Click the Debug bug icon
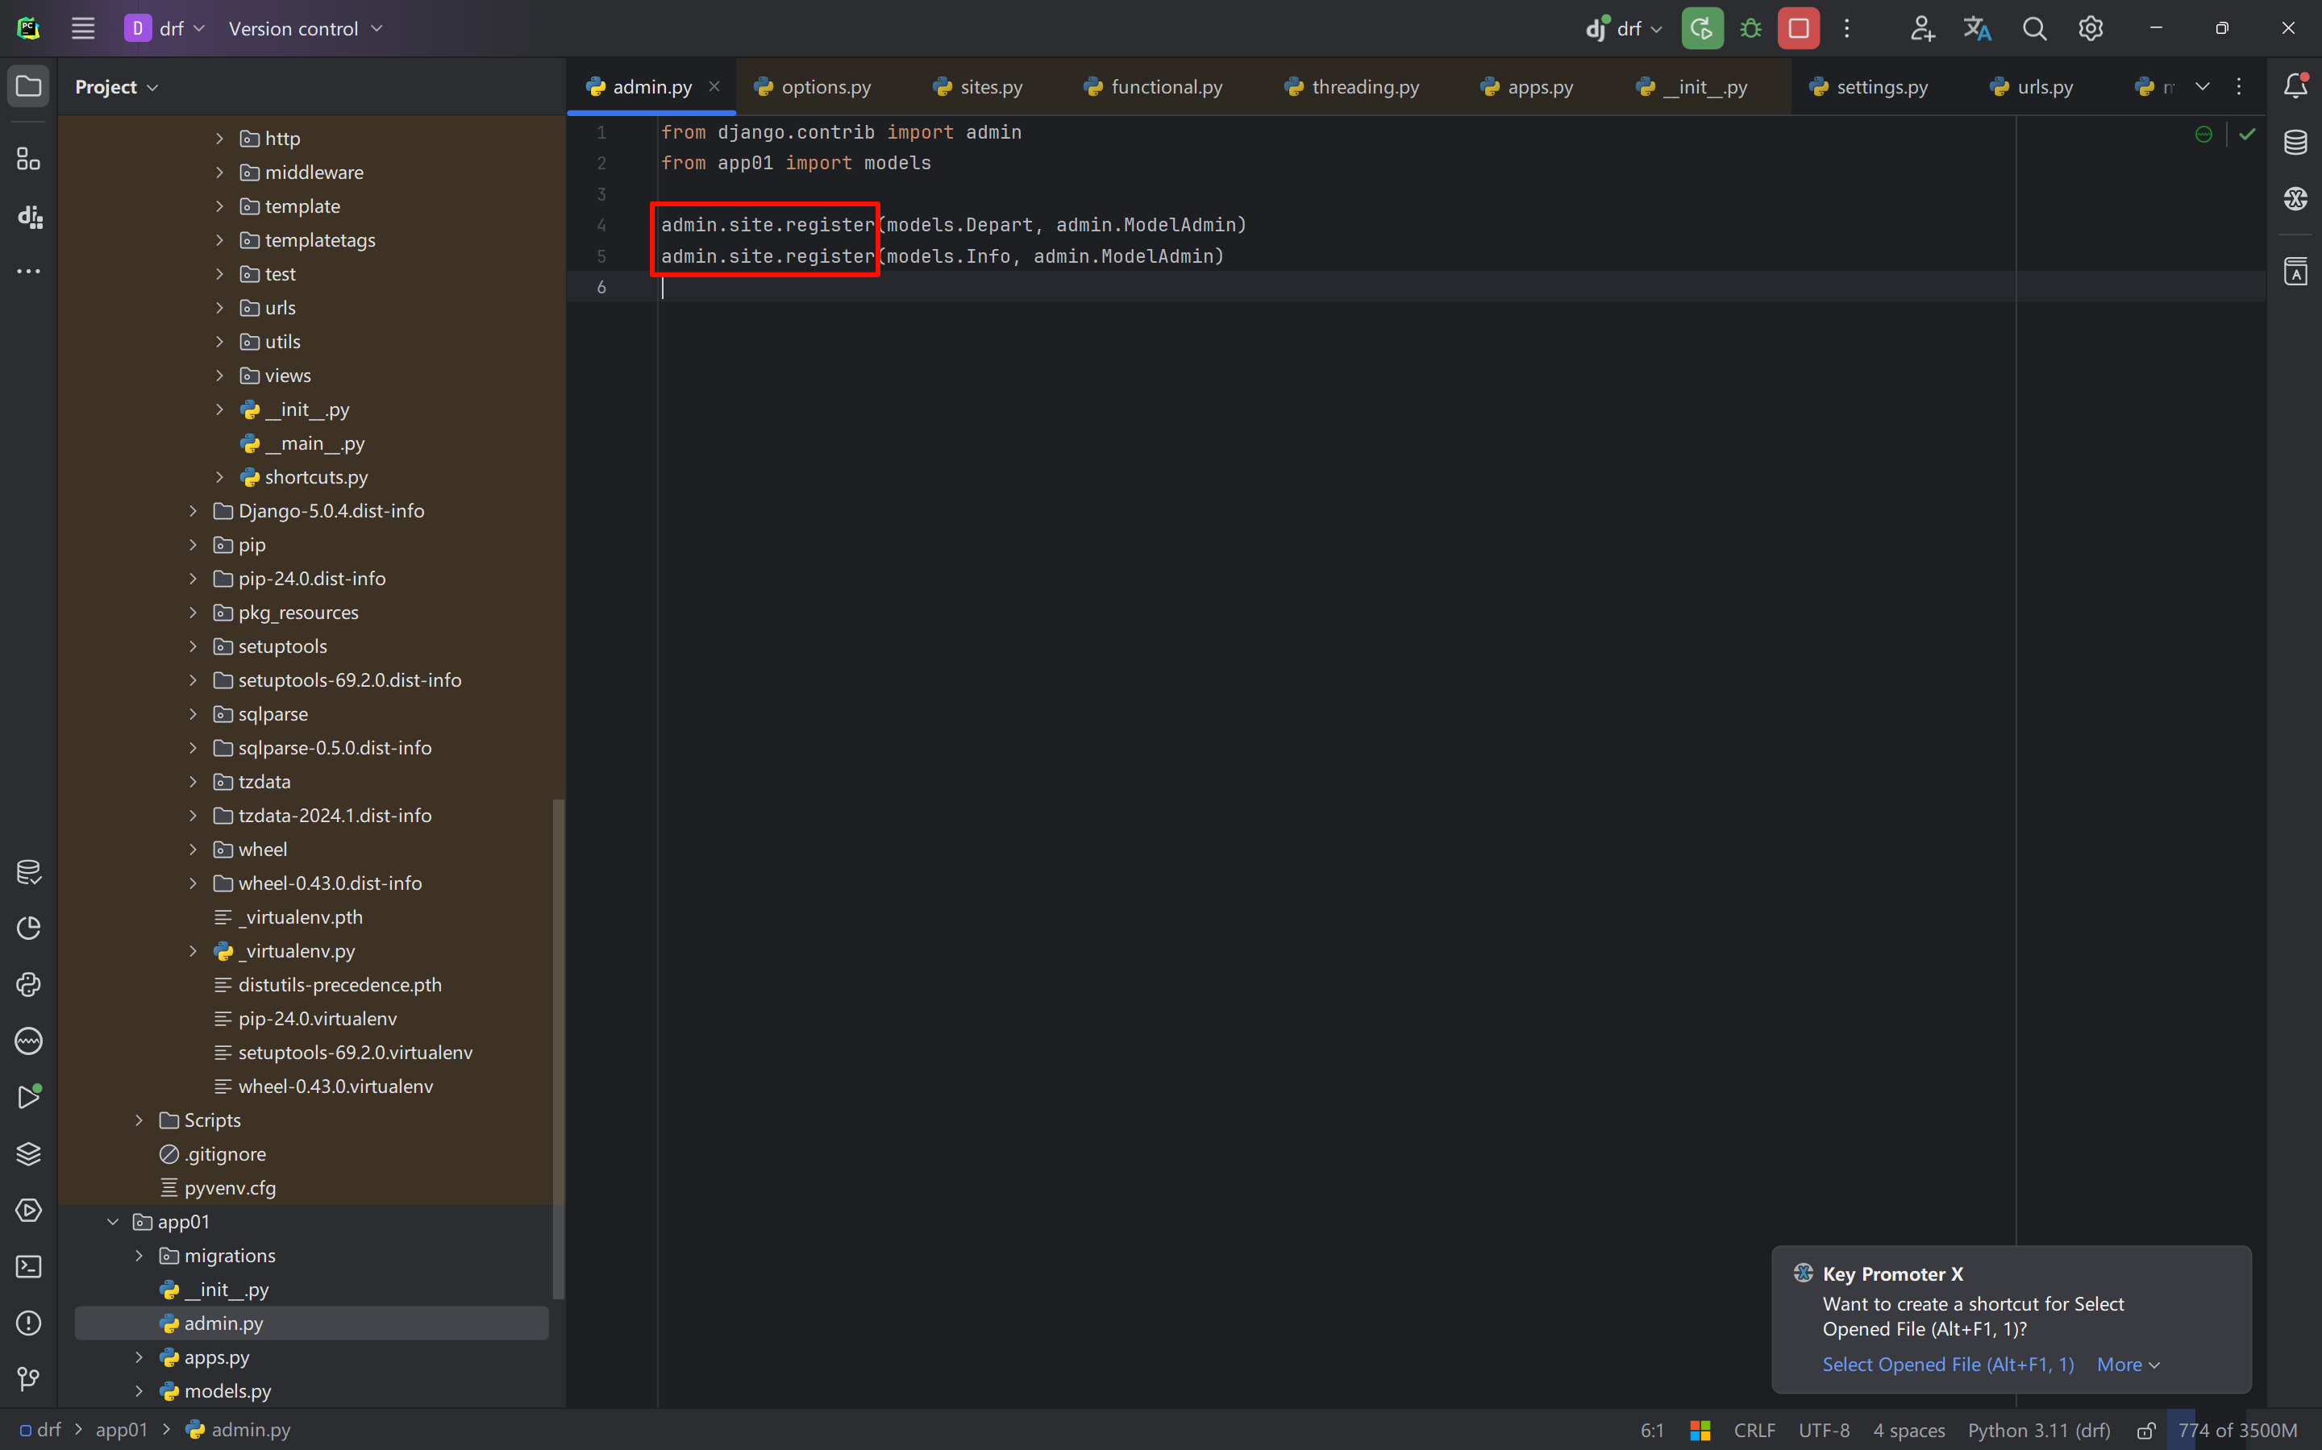Viewport: 2322px width, 1450px height. coord(1750,29)
